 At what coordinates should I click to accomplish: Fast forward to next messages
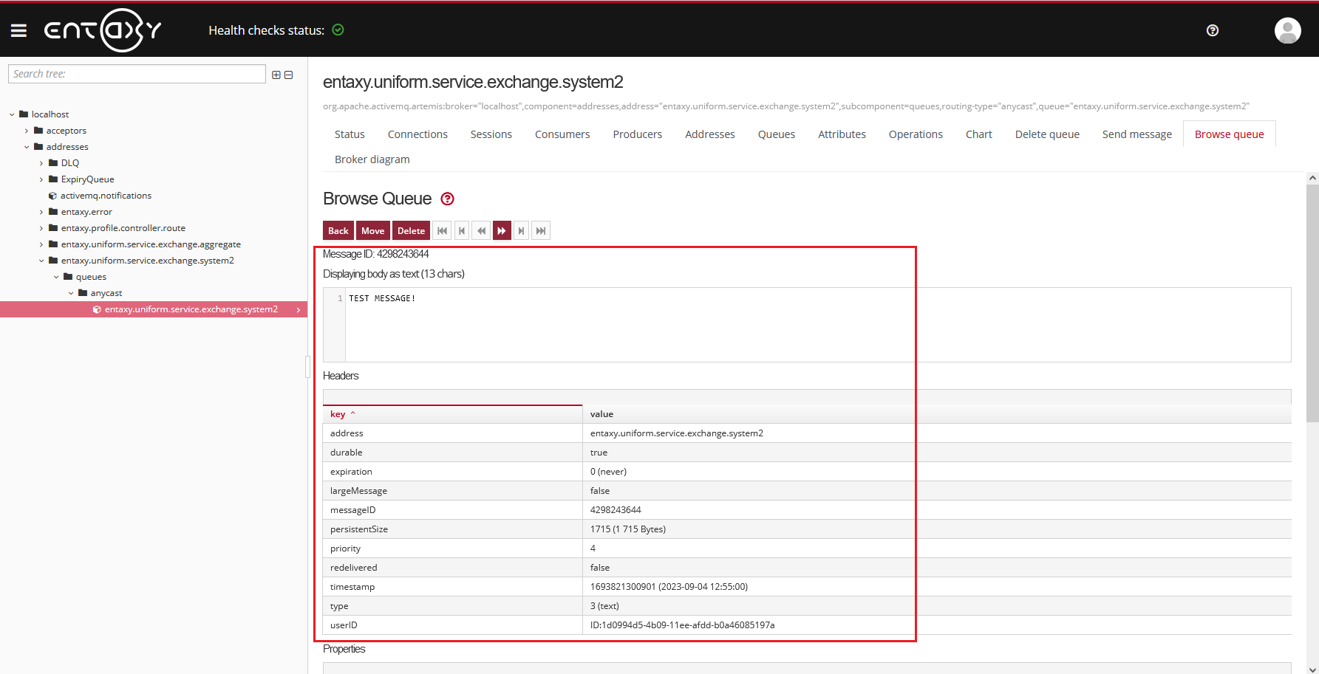[x=502, y=230]
